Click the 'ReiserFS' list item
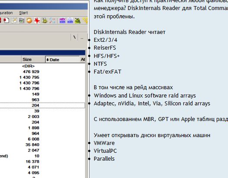This screenshot has width=228, height=178. pyautogui.click(x=105, y=48)
